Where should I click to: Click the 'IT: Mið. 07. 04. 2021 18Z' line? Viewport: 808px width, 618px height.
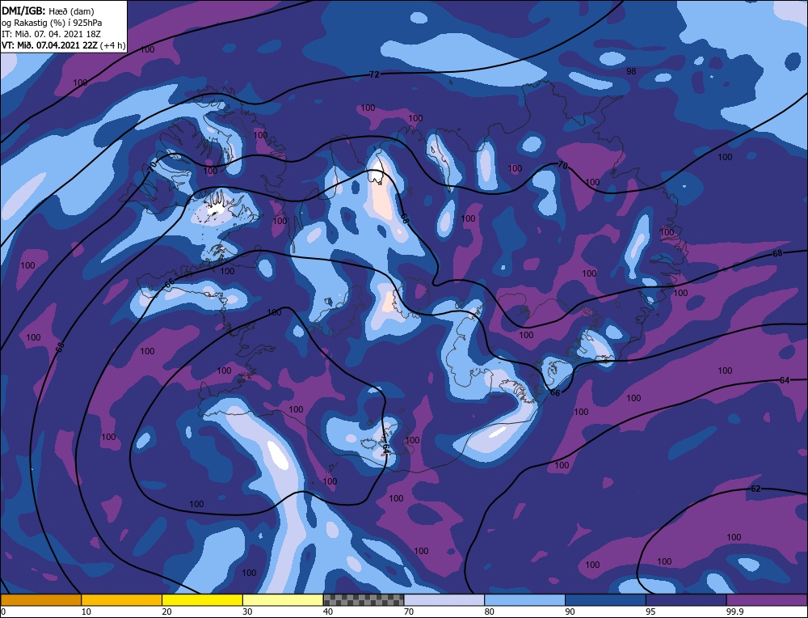[x=51, y=33]
